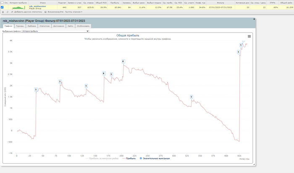Open the 'Опубликовать' tab
This screenshot has width=294, height=173.
click(x=83, y=26)
